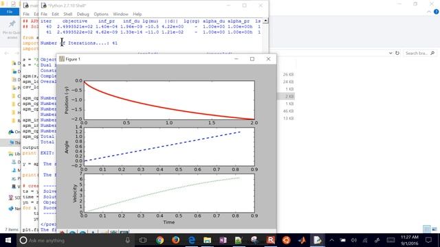Open the blue File tab in File Explorer

10,12
